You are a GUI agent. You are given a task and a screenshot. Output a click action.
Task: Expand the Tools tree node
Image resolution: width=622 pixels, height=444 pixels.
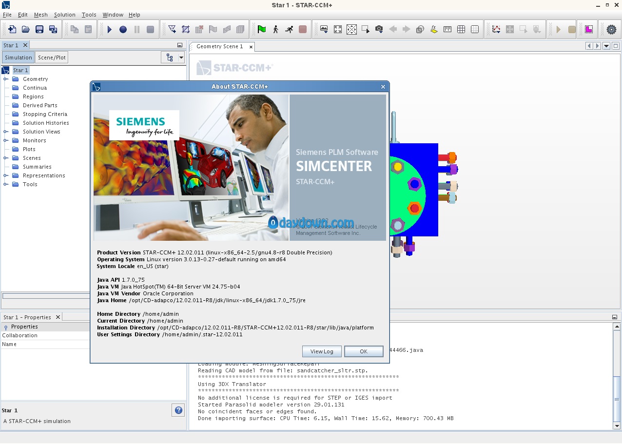(x=6, y=184)
